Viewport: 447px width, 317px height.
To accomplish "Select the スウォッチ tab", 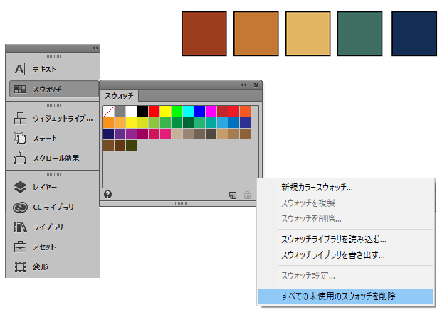I will [119, 96].
